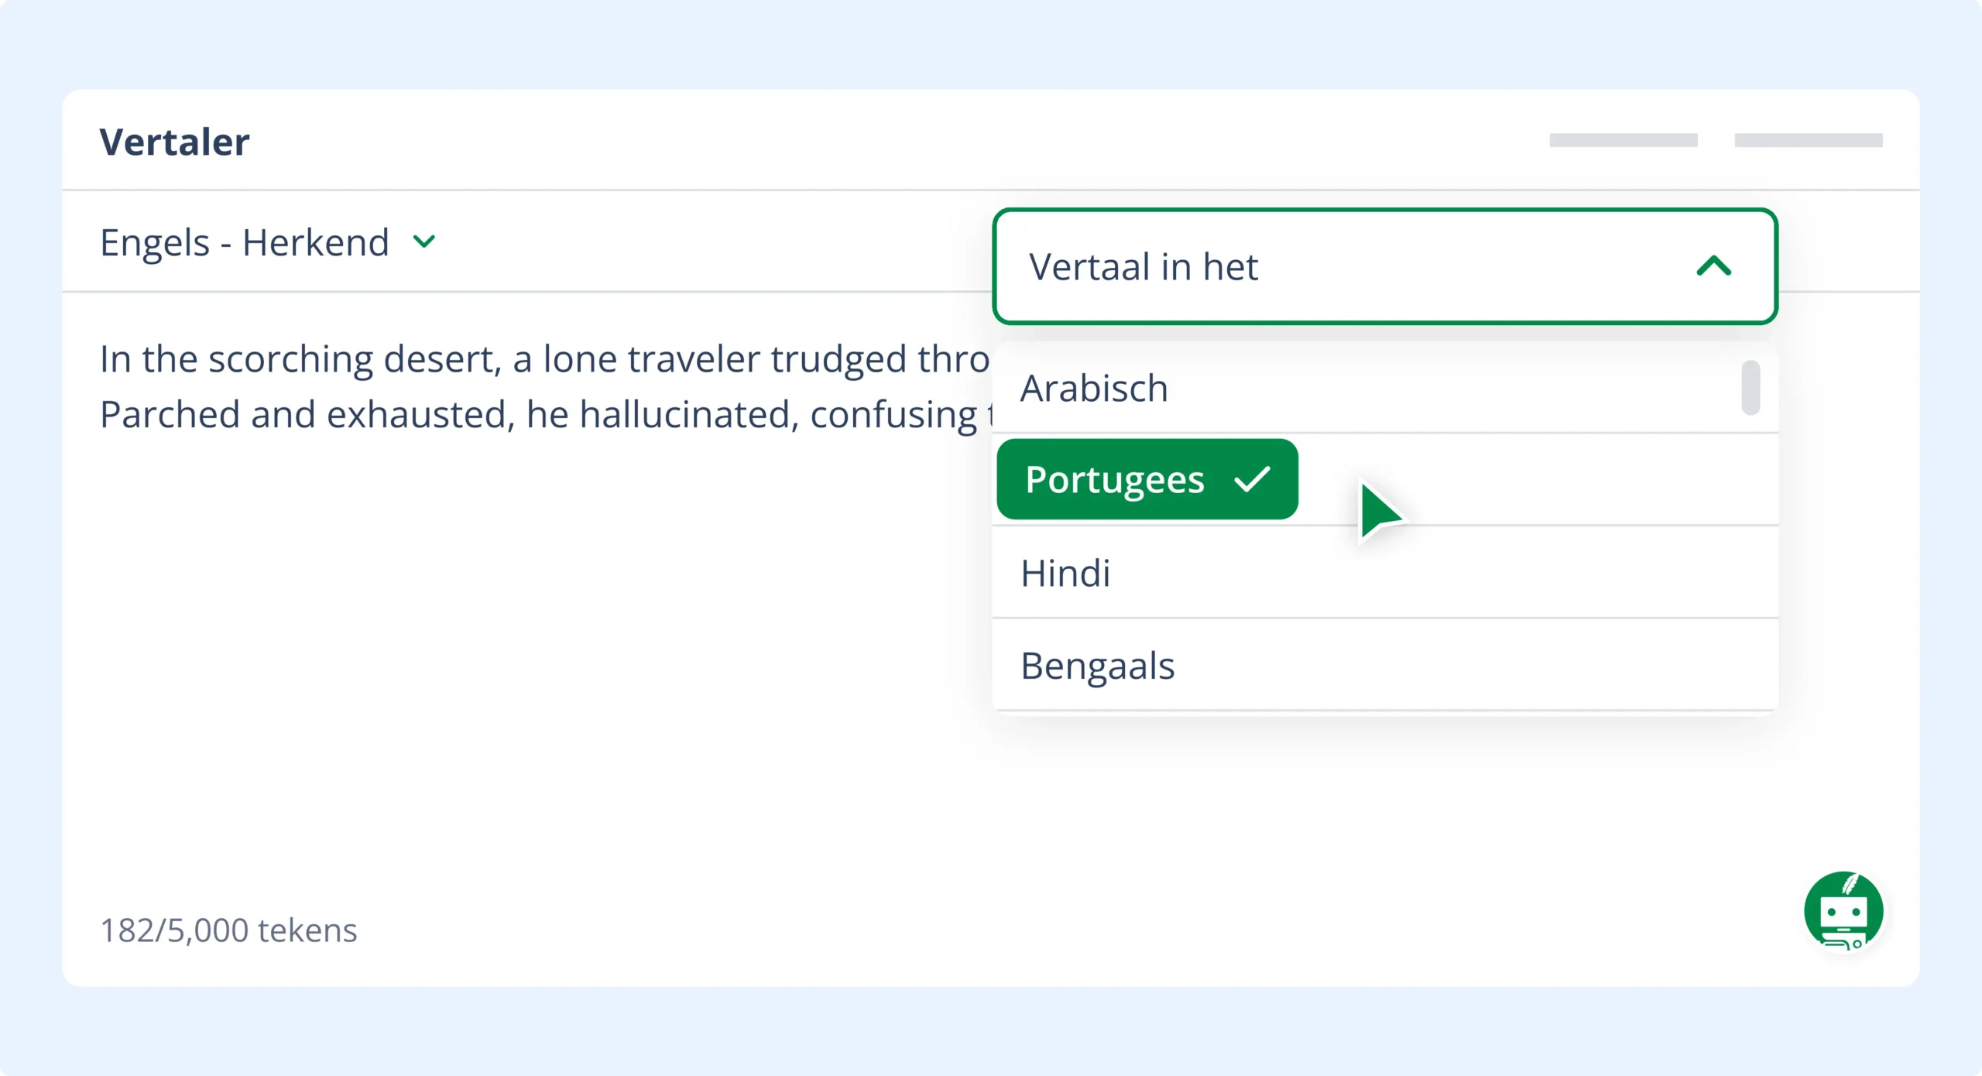Image resolution: width=1982 pixels, height=1076 pixels.
Task: Click the first gray header placeholder bar
Action: pos(1623,140)
